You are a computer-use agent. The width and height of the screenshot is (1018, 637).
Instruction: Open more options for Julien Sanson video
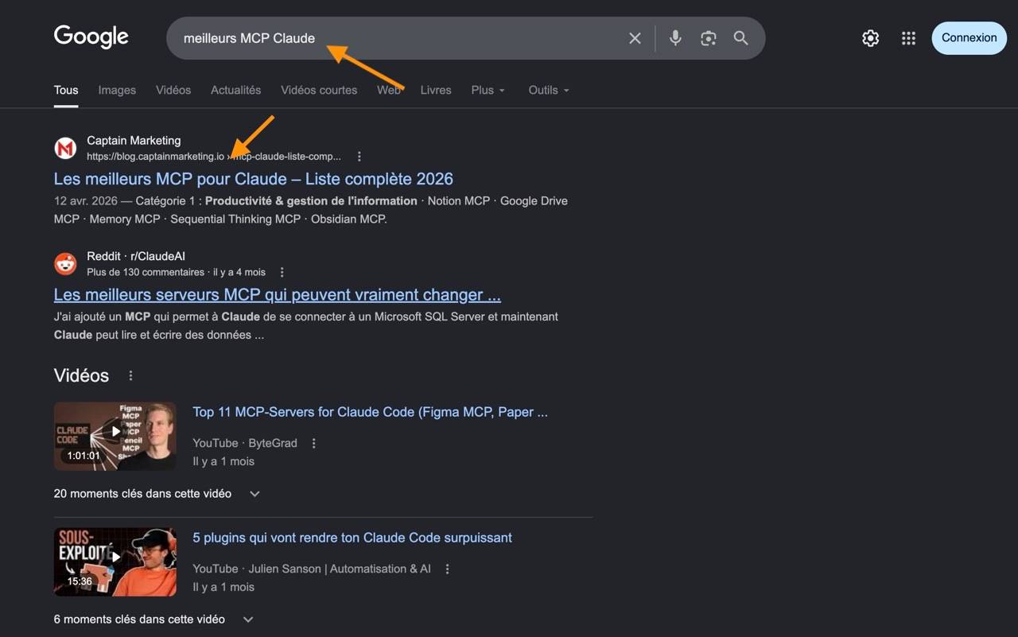447,569
